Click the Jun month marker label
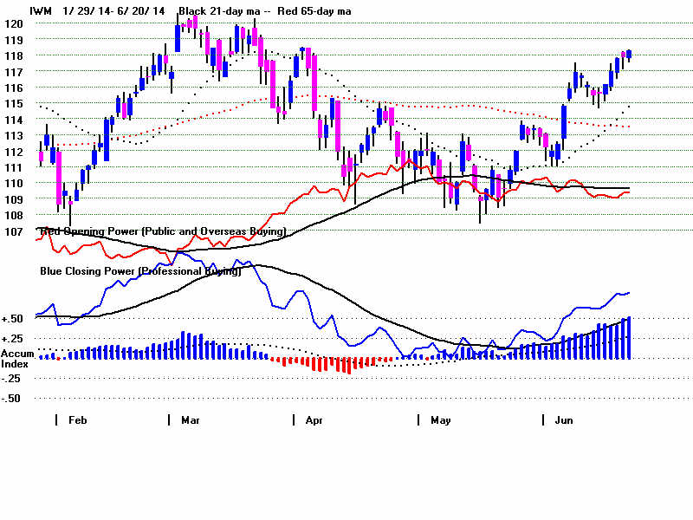This screenshot has width=693, height=520. tap(564, 420)
